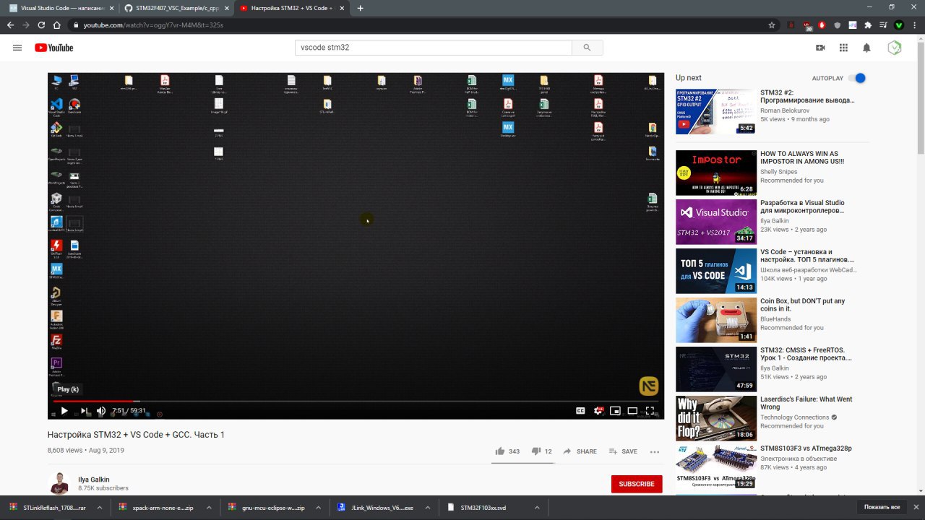Viewport: 925px width, 520px height.
Task: Click inside the vscode stm32 search field
Action: pyautogui.click(x=434, y=48)
